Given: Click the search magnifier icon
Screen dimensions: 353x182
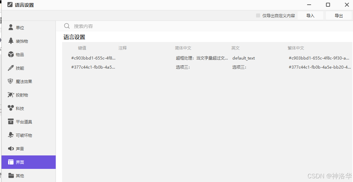Looking at the screenshot, I should pyautogui.click(x=67, y=26).
